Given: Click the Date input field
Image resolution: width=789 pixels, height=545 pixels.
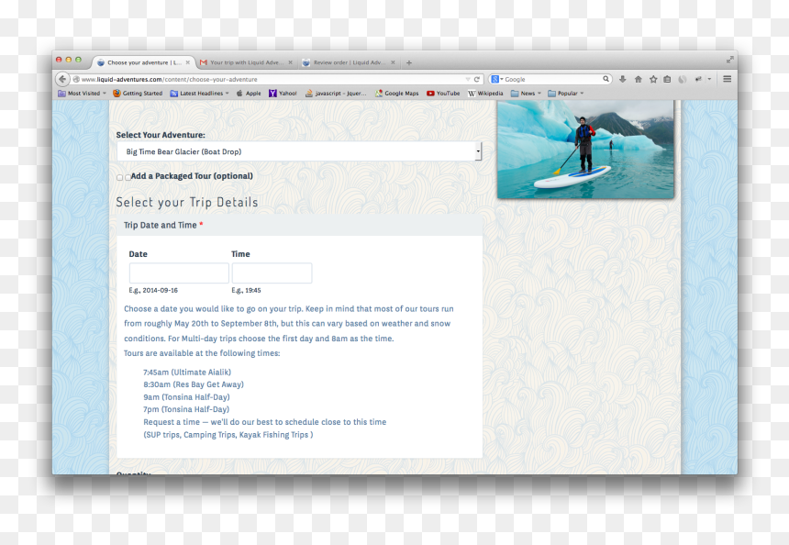Looking at the screenshot, I should [x=179, y=272].
